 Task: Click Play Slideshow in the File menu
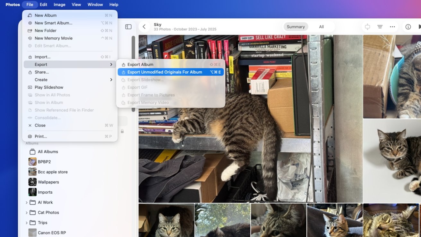[x=49, y=87]
